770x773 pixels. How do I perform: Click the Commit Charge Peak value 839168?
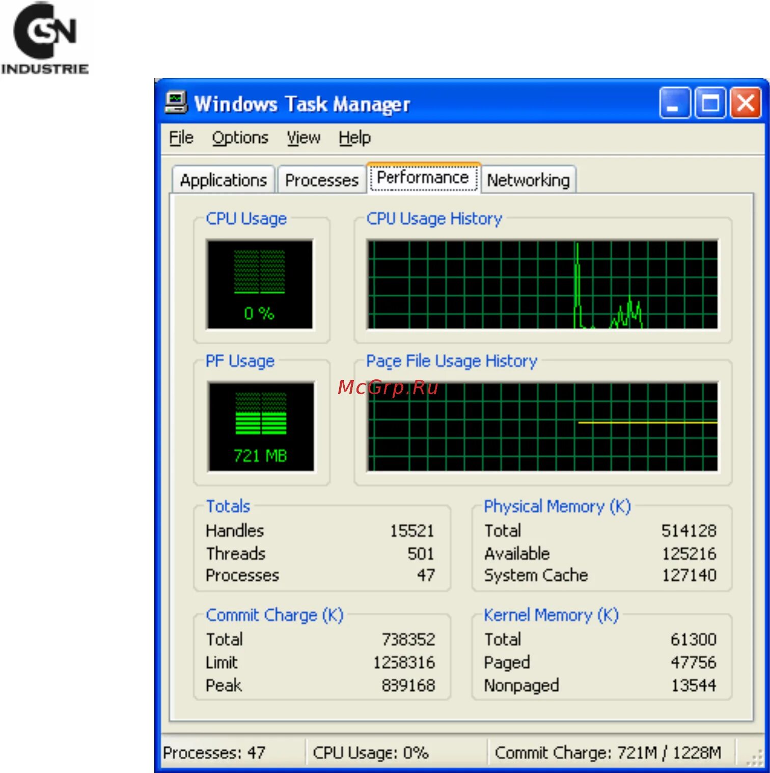(408, 685)
